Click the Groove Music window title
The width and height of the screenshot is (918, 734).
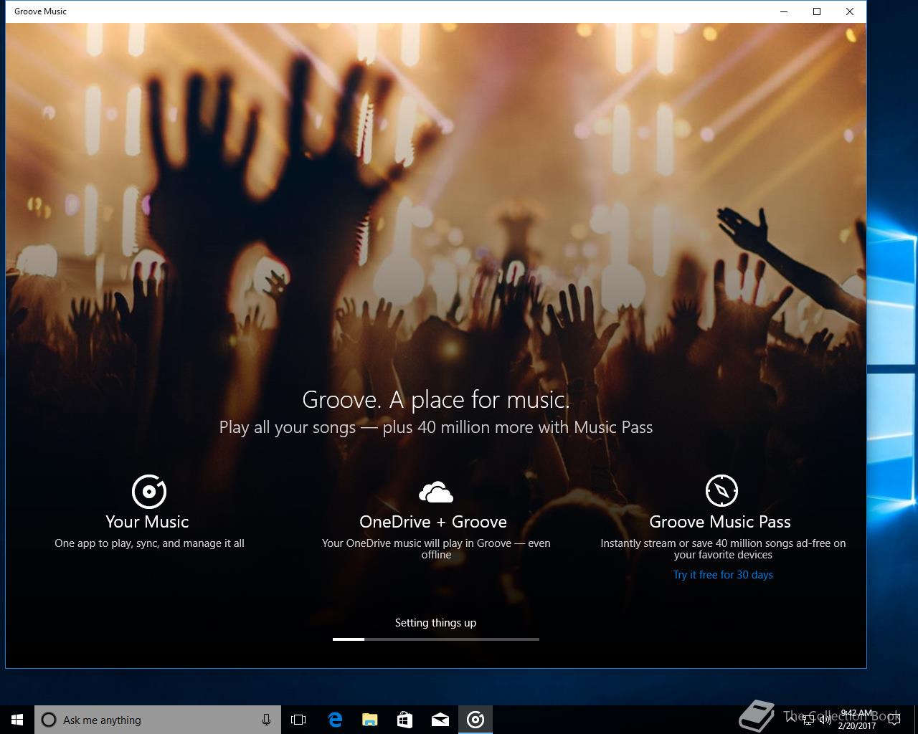pyautogui.click(x=40, y=11)
